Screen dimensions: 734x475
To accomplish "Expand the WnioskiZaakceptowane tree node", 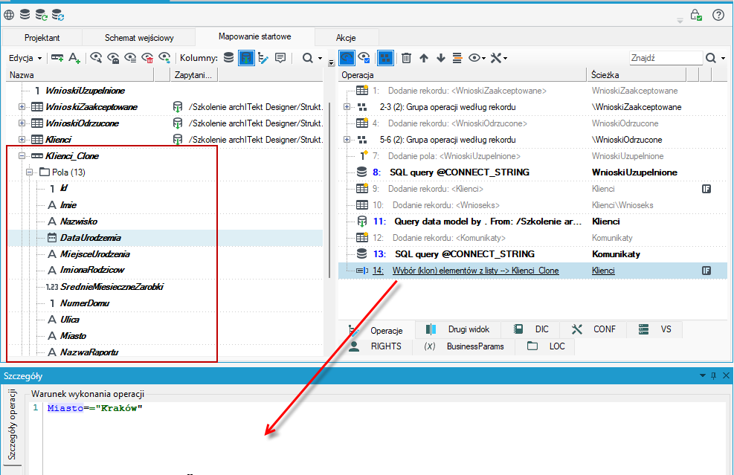I will pos(22,107).
